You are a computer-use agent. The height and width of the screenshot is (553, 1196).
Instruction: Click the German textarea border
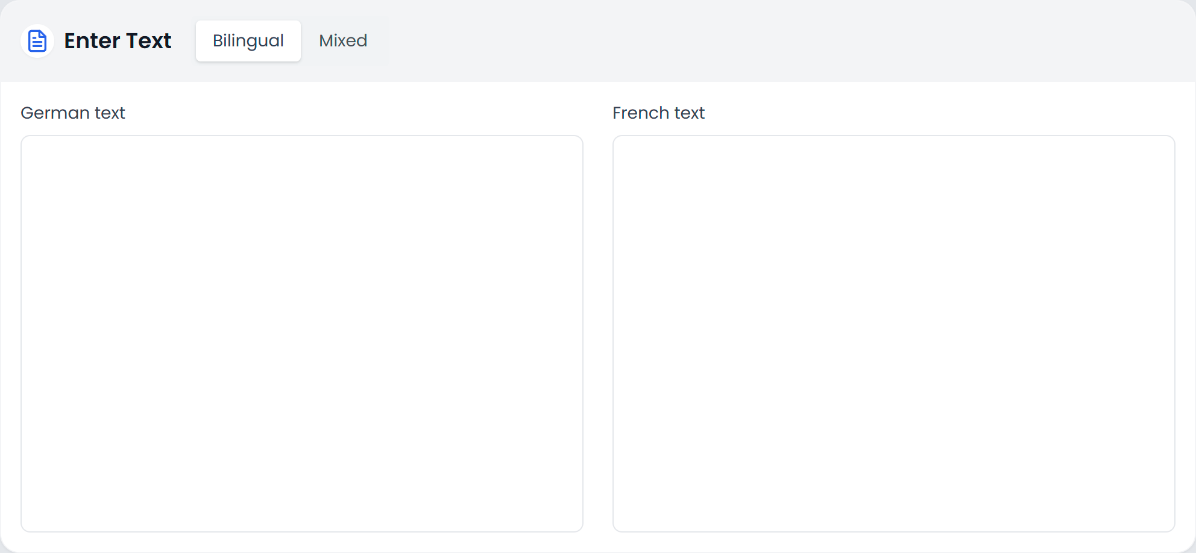coord(301,137)
